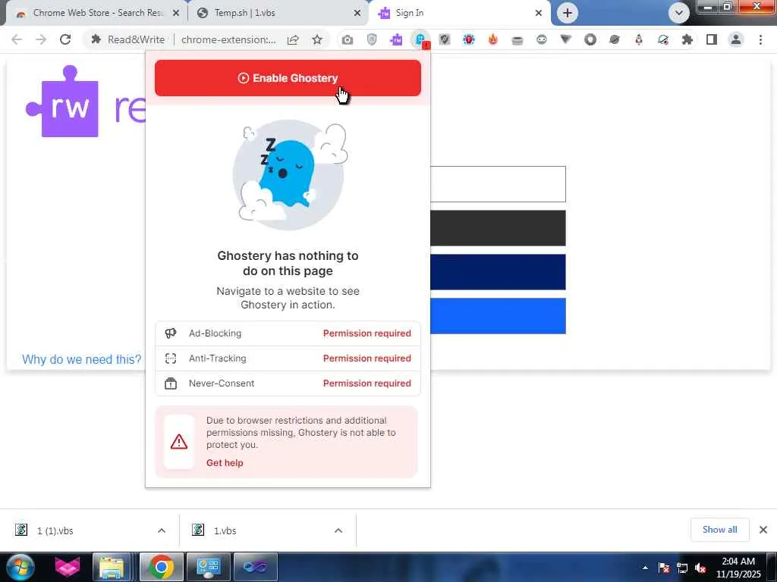Click the Read&Write rw puzzle logo
The height and width of the screenshot is (582, 777).
(x=63, y=102)
